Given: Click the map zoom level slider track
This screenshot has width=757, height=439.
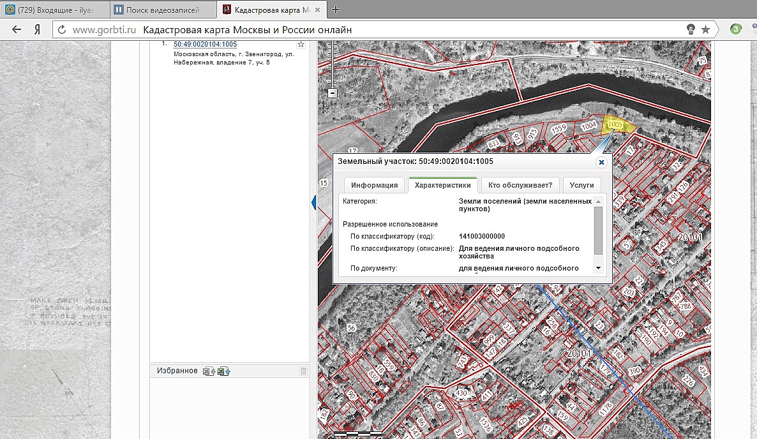Looking at the screenshot, I should [x=332, y=64].
